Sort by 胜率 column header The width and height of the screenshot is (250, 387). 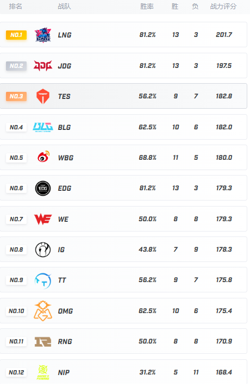pyautogui.click(x=147, y=7)
